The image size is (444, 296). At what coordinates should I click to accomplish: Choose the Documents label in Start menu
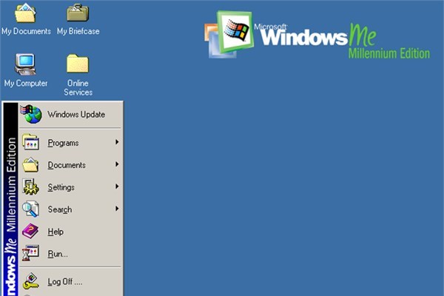click(x=67, y=165)
